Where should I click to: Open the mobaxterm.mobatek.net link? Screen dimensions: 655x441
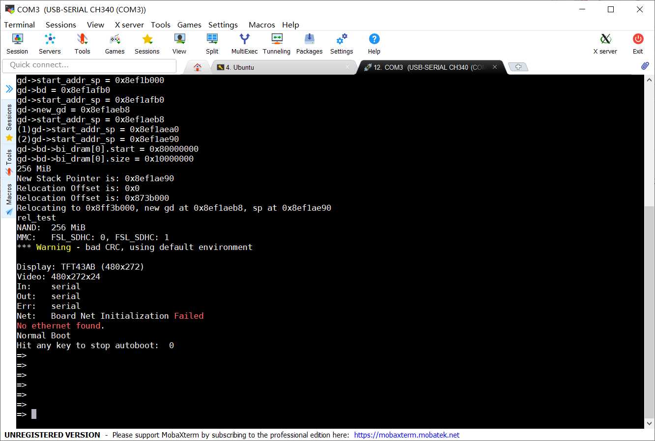407,435
